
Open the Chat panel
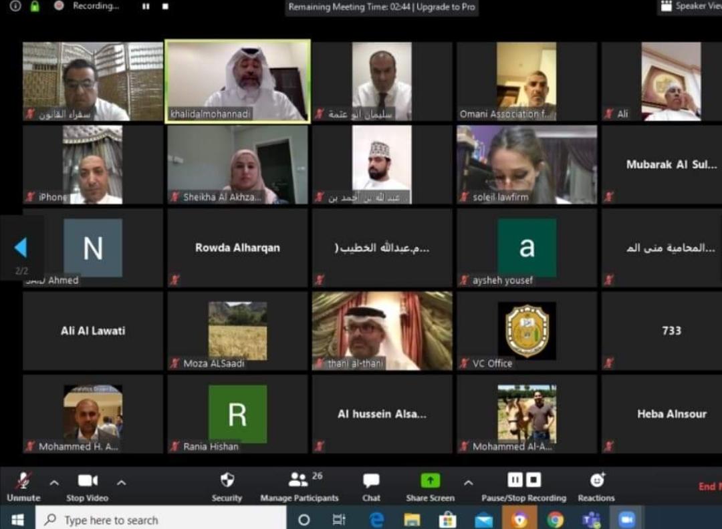pyautogui.click(x=371, y=480)
